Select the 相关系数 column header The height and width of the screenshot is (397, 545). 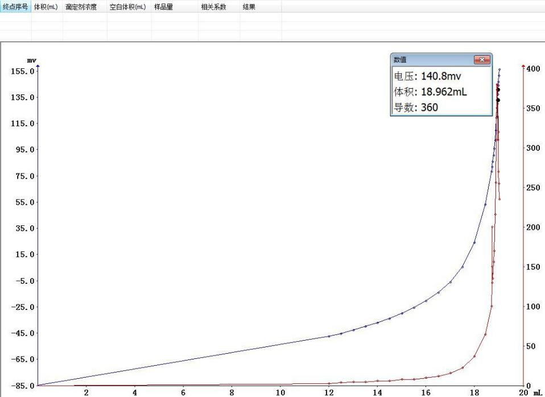point(213,7)
